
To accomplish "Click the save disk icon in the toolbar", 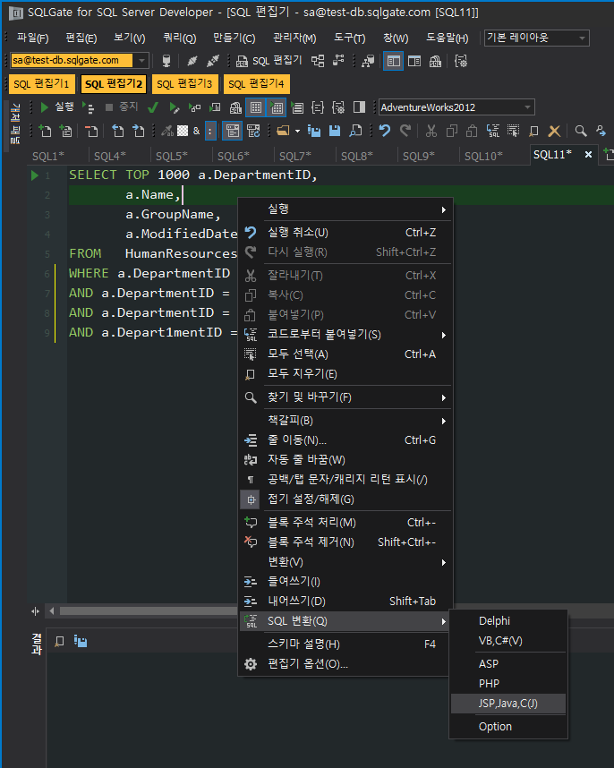I will click(x=335, y=131).
